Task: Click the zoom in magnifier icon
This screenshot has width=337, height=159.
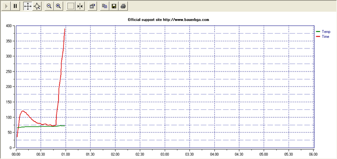Action: point(58,6)
